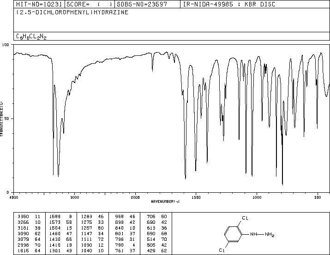Click the benzene ring in the structure drawing
This screenshot has height=255, width=330.
[x=233, y=234]
